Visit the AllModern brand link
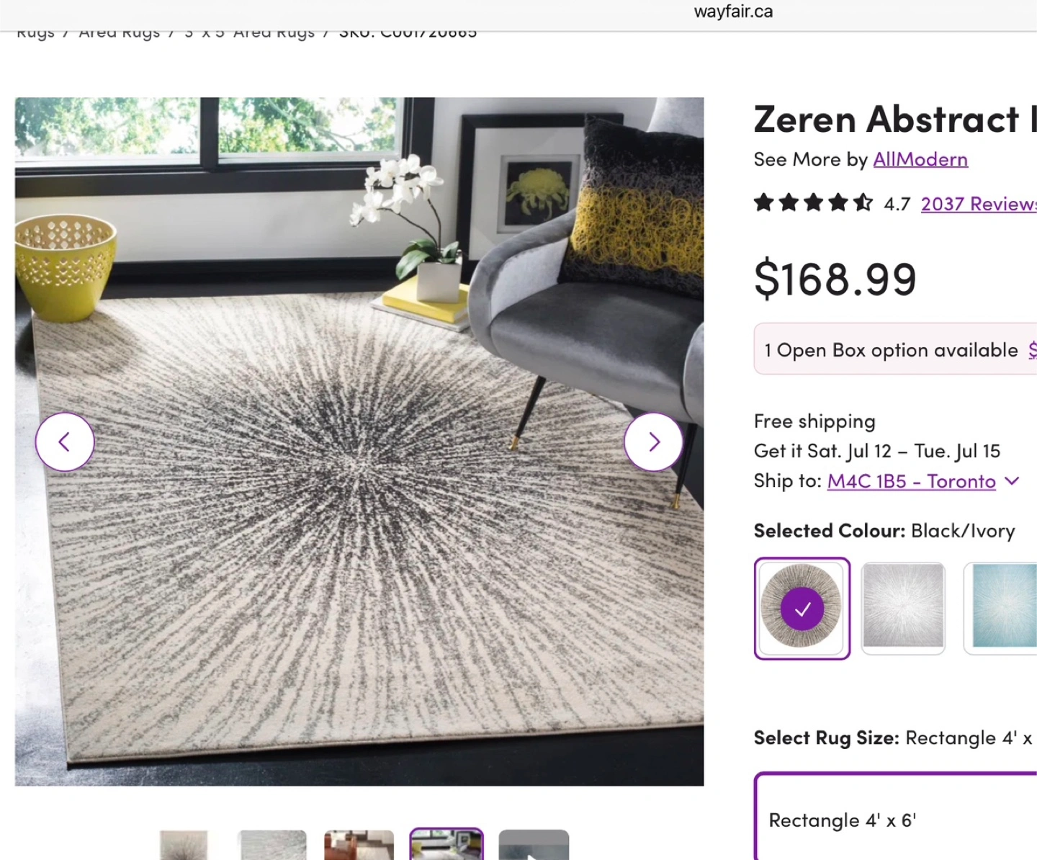 (x=920, y=159)
